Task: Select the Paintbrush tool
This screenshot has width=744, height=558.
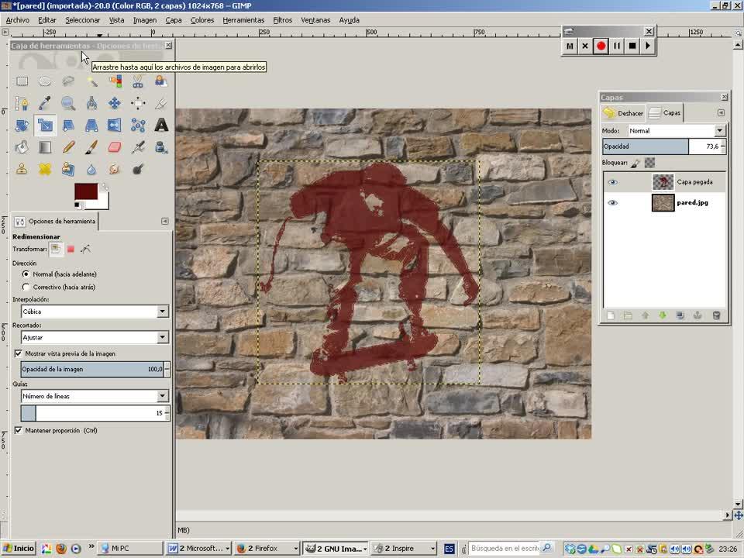Action: point(91,147)
